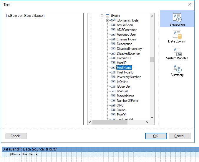Screen dimensions: 199x162
Task: Confirm with the OK button
Action: point(156,136)
